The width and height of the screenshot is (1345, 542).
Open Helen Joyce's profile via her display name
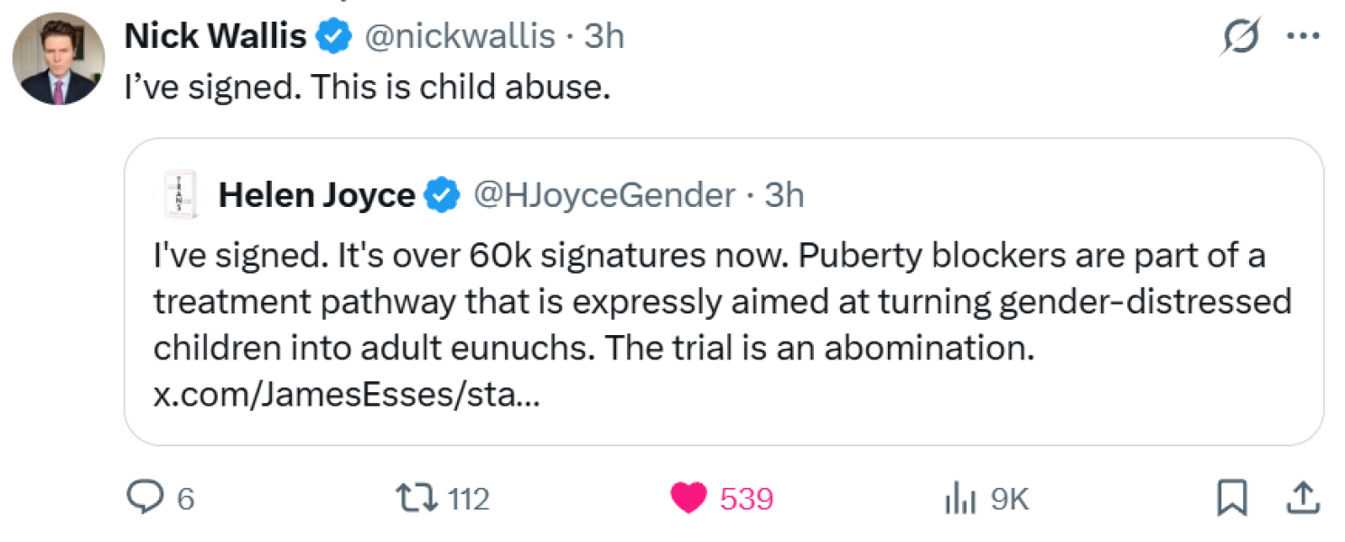(316, 194)
